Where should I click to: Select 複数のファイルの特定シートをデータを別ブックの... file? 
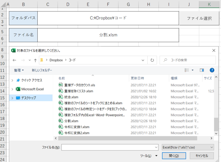(96, 109)
